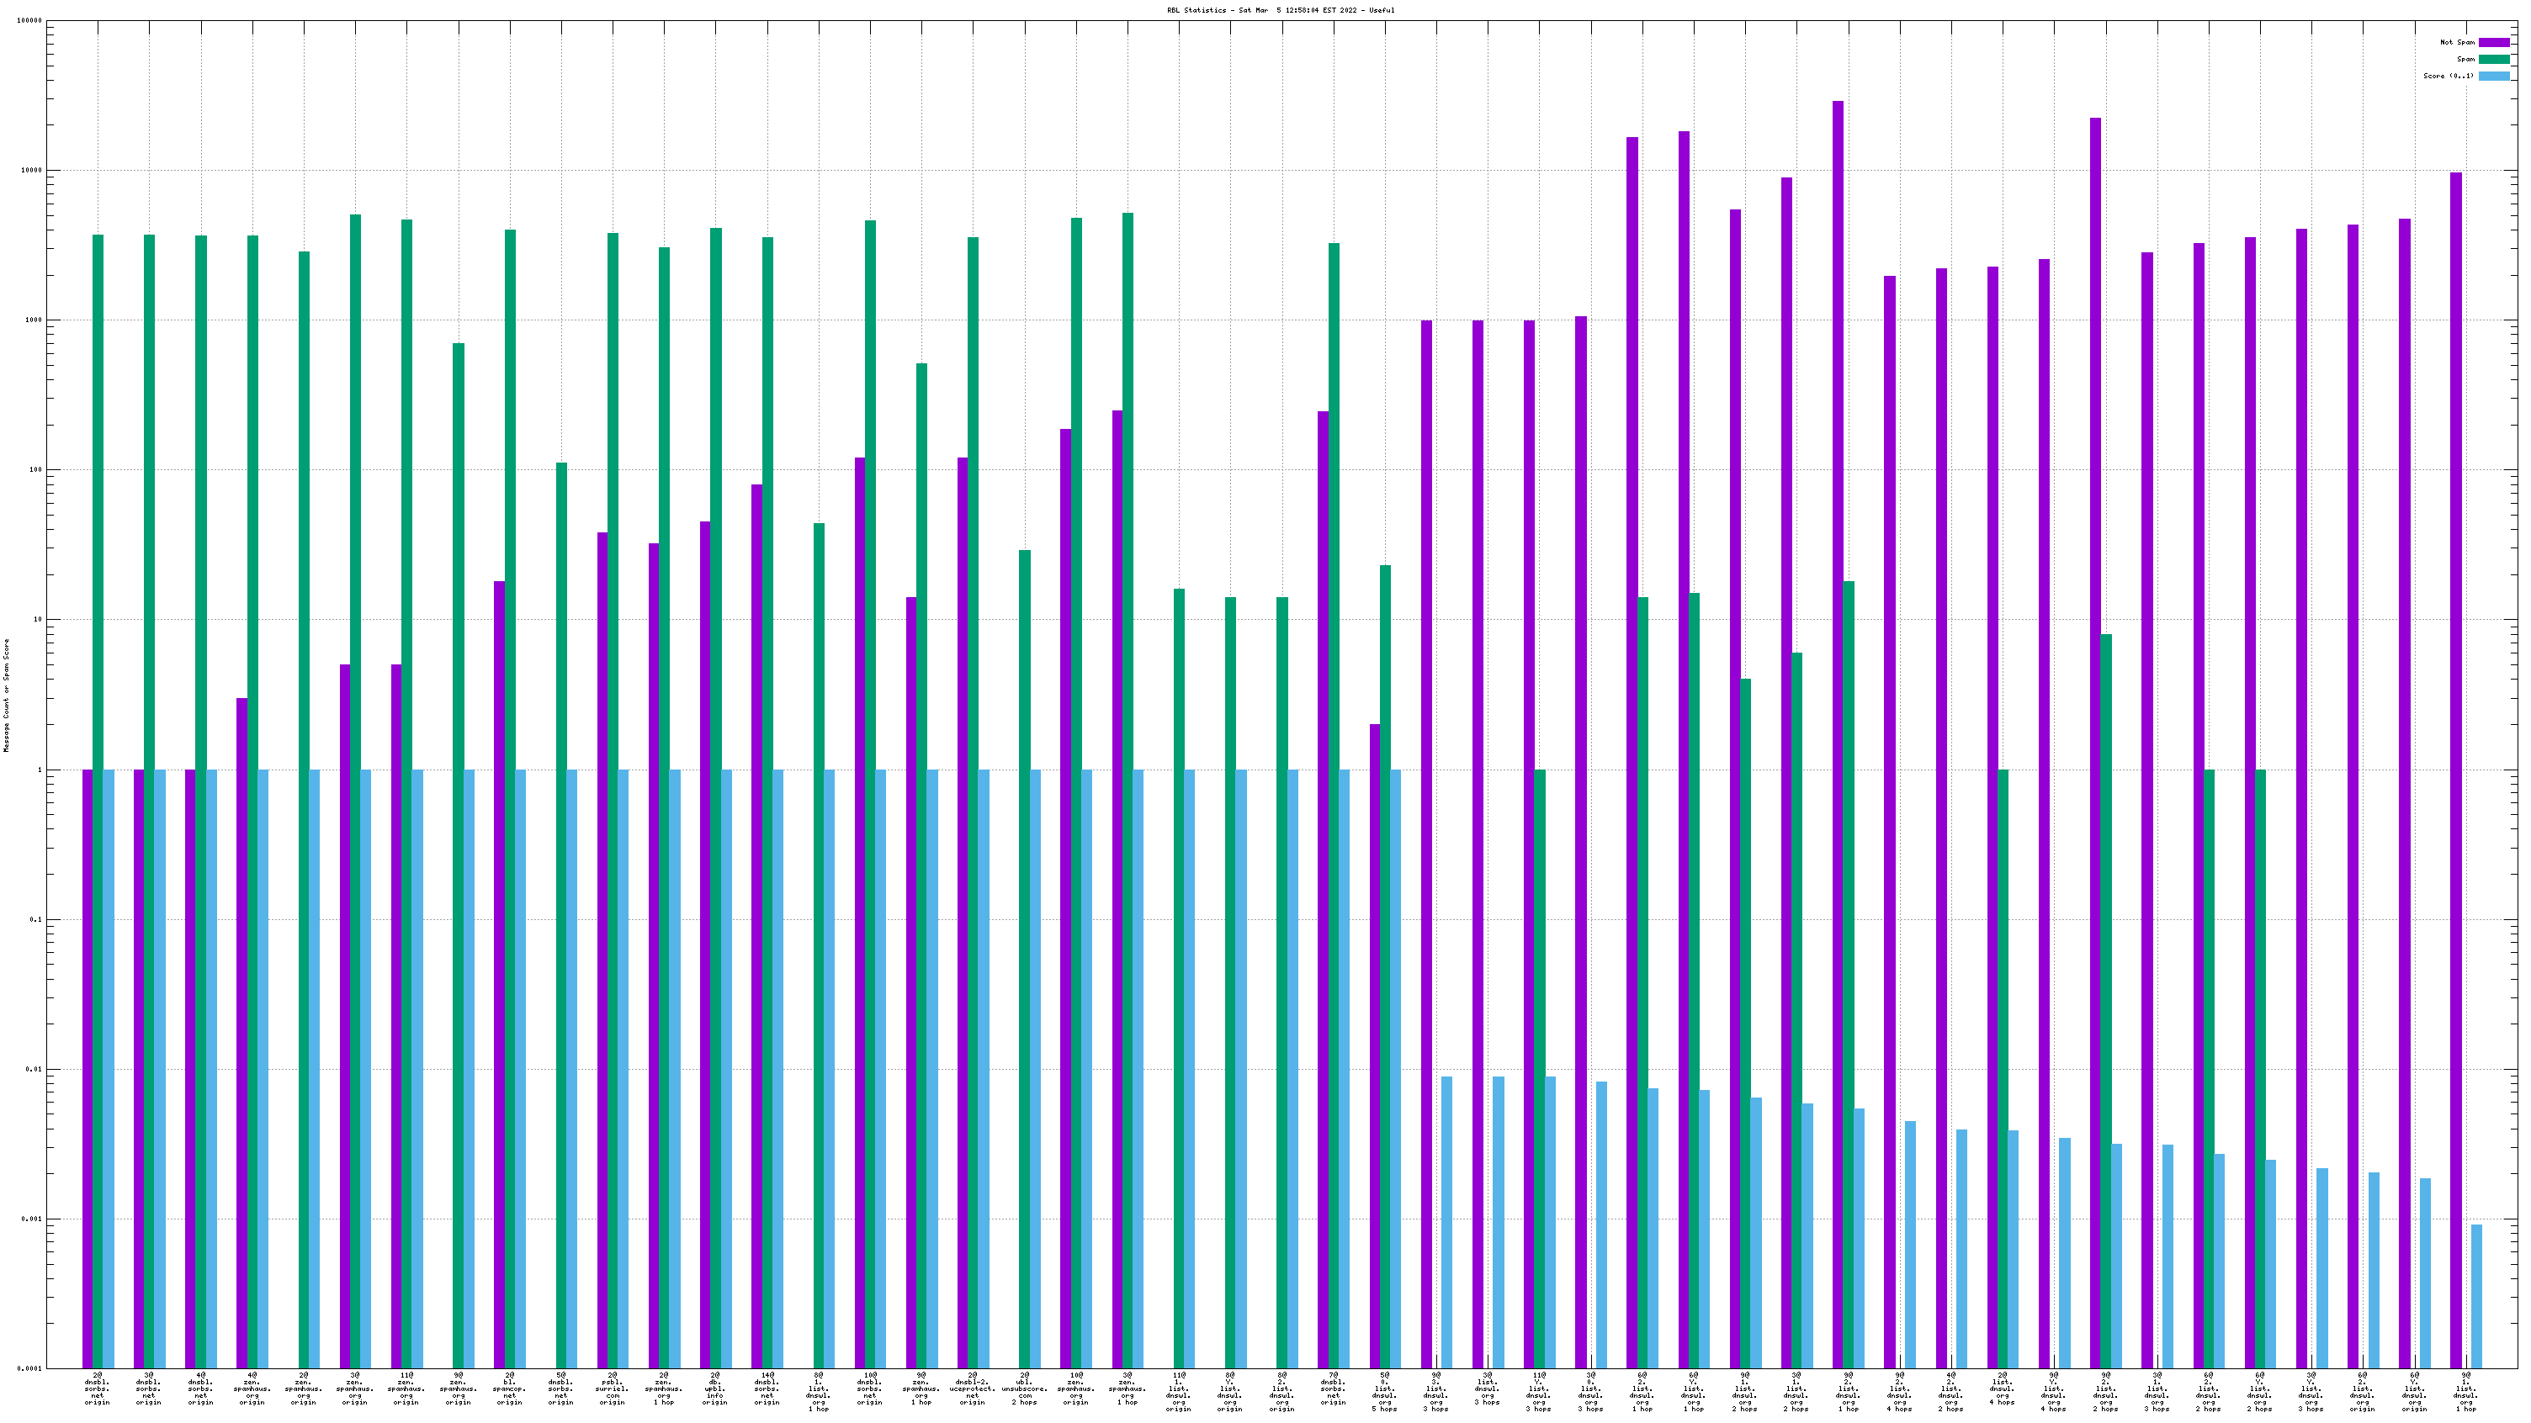Select the db.wpbl.info origin axis label
The width and height of the screenshot is (2531, 1423).
(715, 1389)
